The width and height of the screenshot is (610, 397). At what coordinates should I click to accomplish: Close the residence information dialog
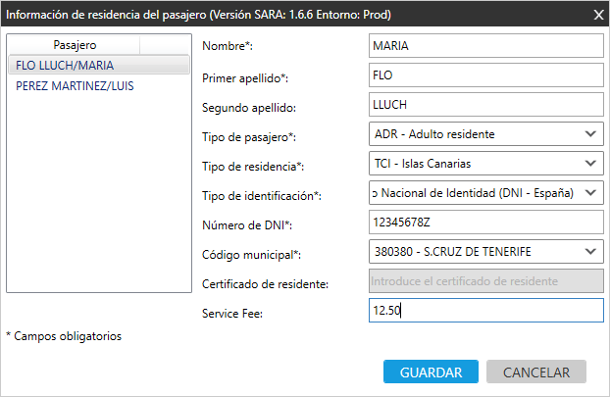click(x=598, y=14)
